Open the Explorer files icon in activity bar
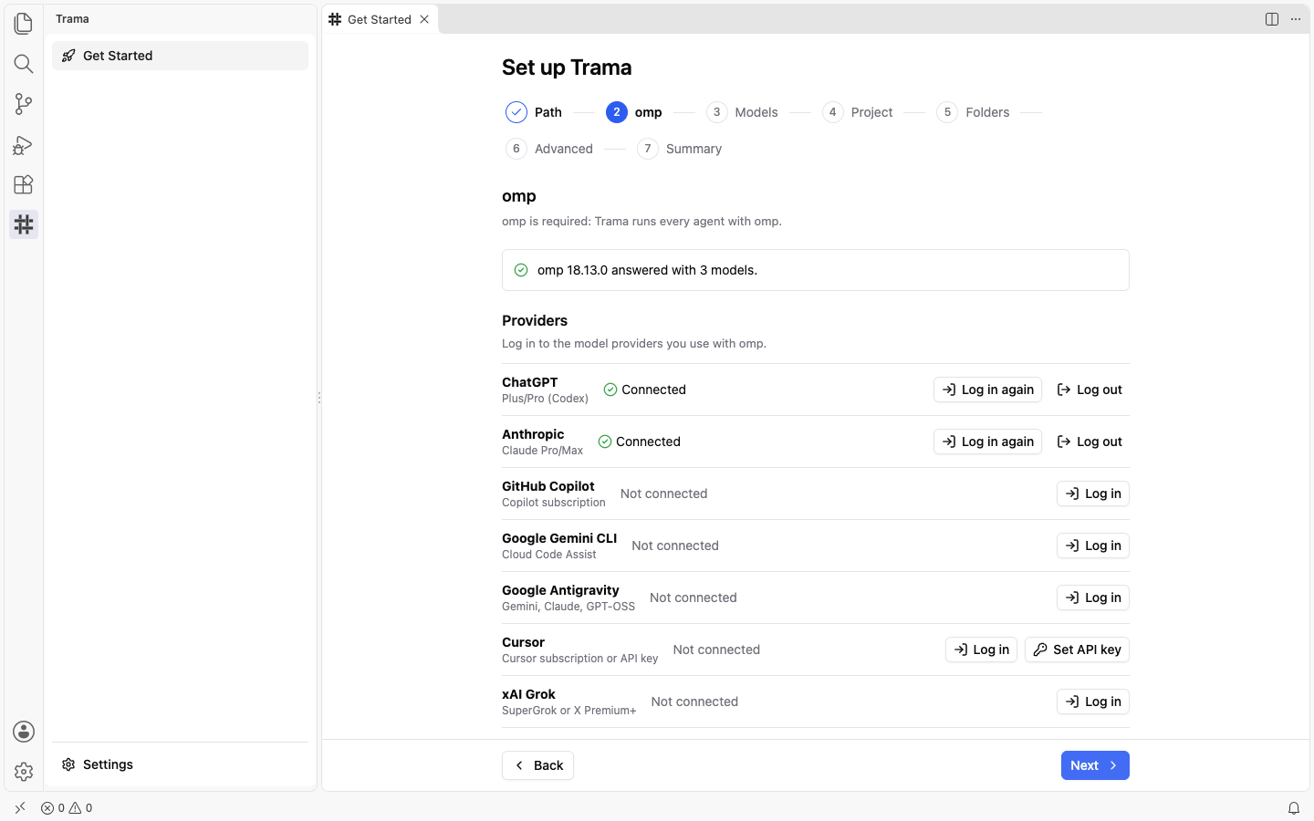Viewport: 1314px width, 821px height. click(24, 23)
